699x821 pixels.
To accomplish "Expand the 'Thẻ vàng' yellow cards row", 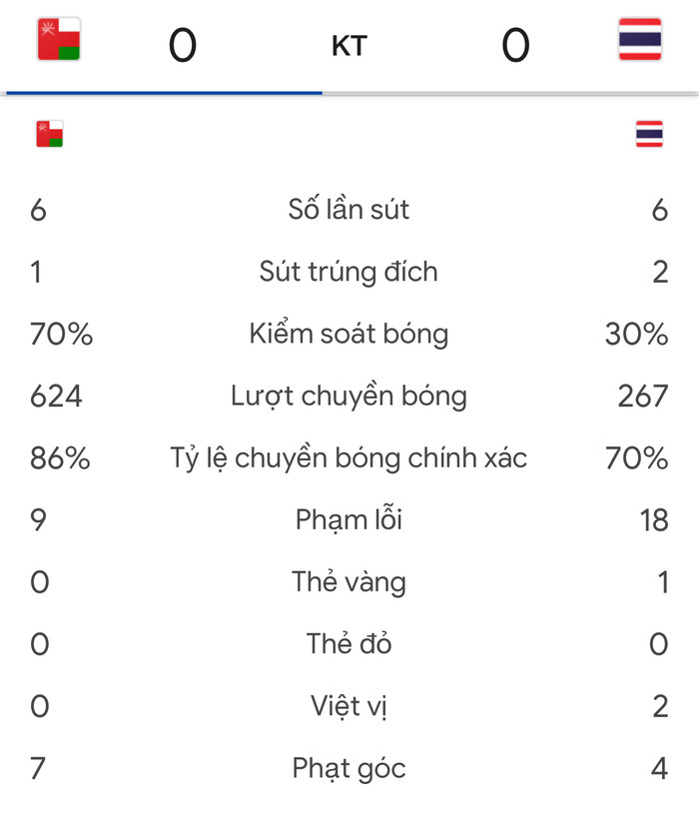I will tap(349, 581).
